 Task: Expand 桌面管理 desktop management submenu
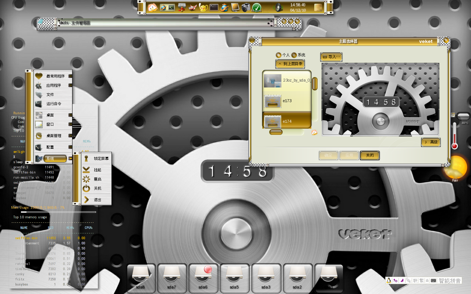tap(53, 136)
